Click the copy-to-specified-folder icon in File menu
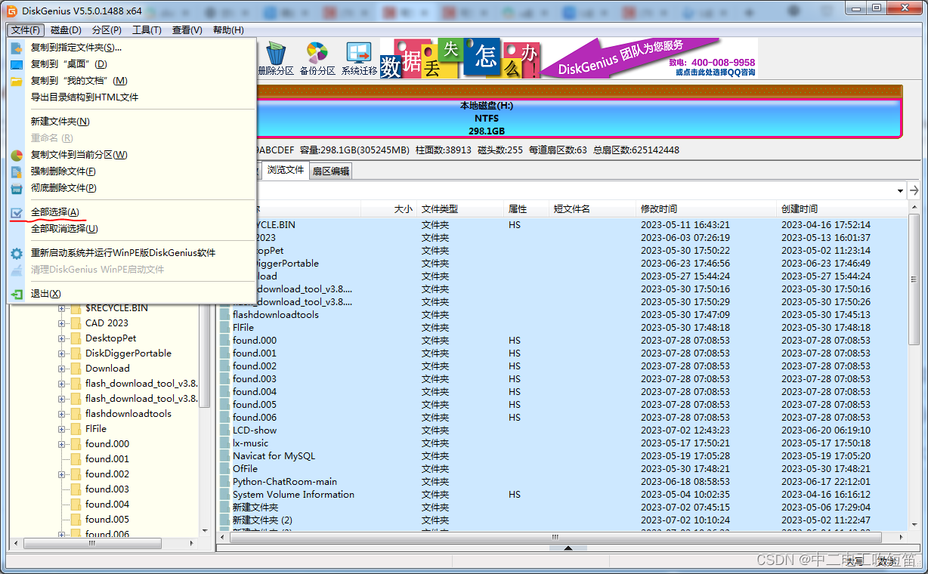The width and height of the screenshot is (928, 574). pyautogui.click(x=17, y=48)
